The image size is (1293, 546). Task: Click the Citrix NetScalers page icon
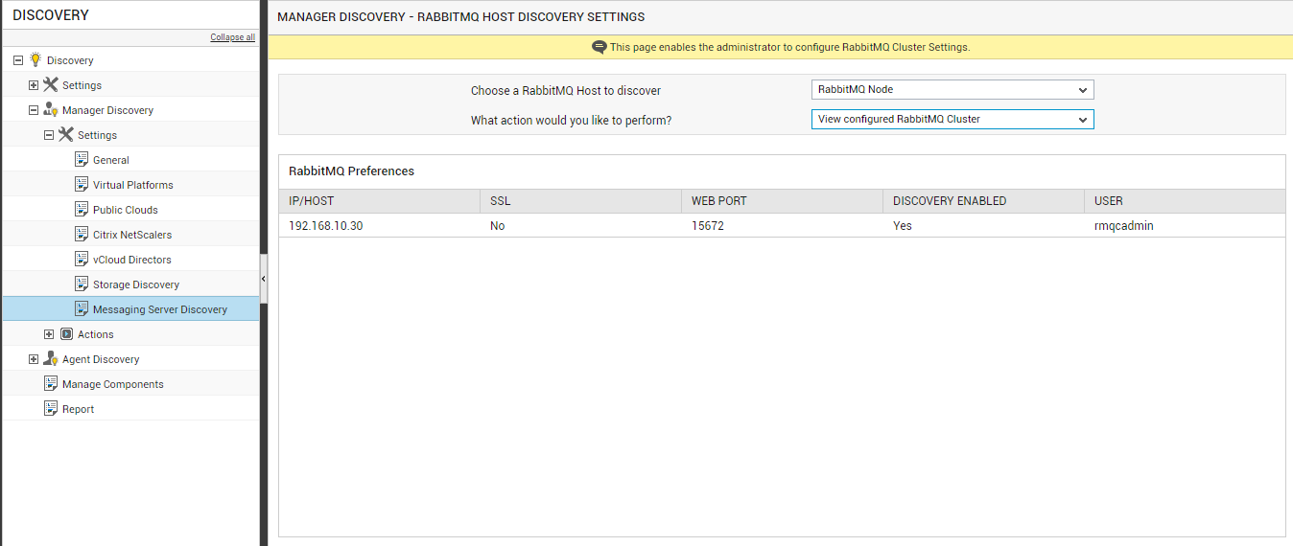click(82, 234)
